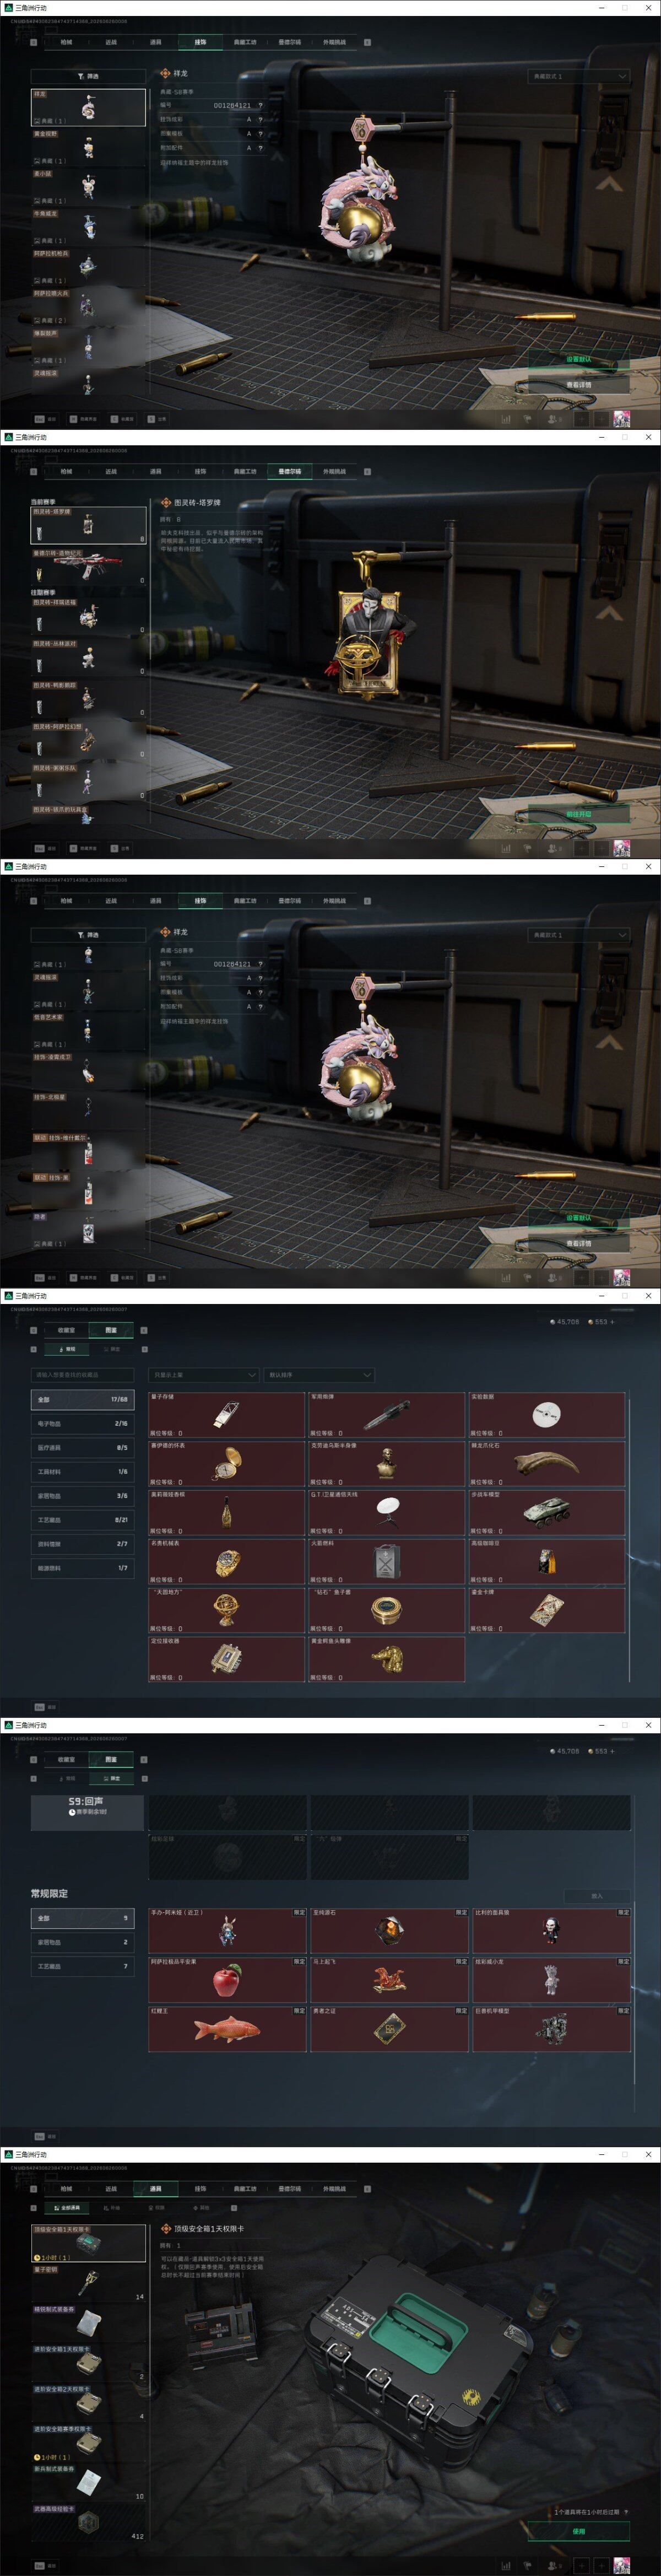Click the 前往开启 button for 图灵砖-塔罗牌

[579, 814]
